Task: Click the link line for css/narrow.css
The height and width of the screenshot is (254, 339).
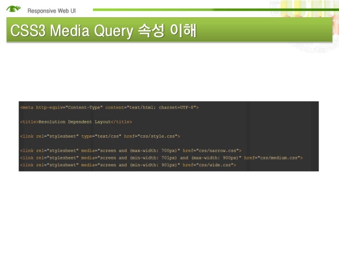Action: pos(130,151)
